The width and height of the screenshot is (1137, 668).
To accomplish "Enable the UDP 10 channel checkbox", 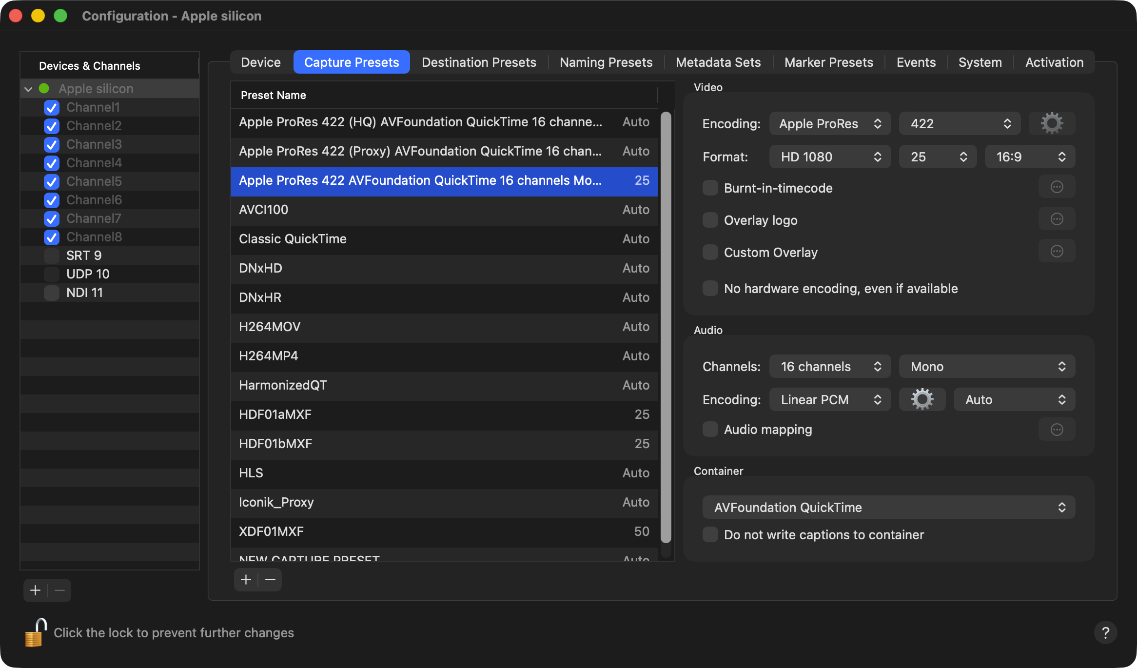I will point(51,274).
